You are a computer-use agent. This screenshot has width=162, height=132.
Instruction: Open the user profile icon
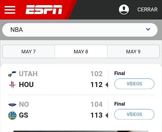coord(124,9)
